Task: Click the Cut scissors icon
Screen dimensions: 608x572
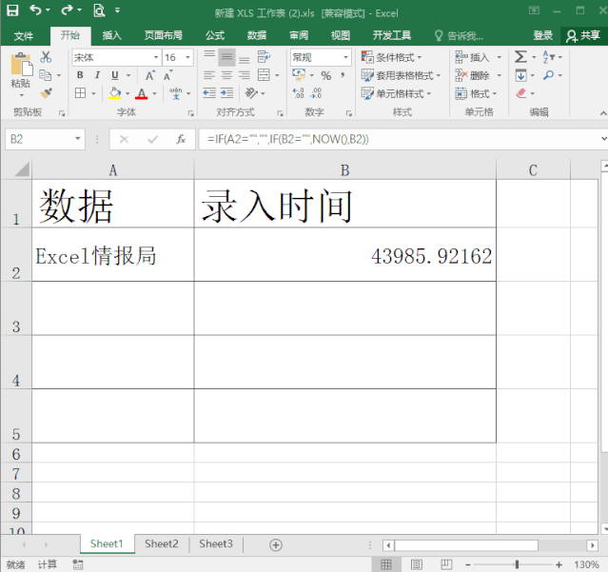Action: [x=46, y=57]
